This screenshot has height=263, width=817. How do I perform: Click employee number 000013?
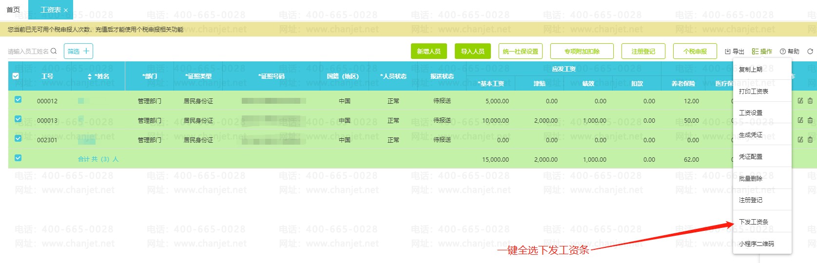click(x=47, y=121)
